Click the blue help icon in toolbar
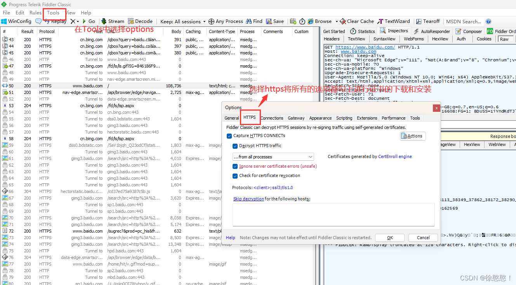The width and height of the screenshot is (516, 285). (488, 21)
